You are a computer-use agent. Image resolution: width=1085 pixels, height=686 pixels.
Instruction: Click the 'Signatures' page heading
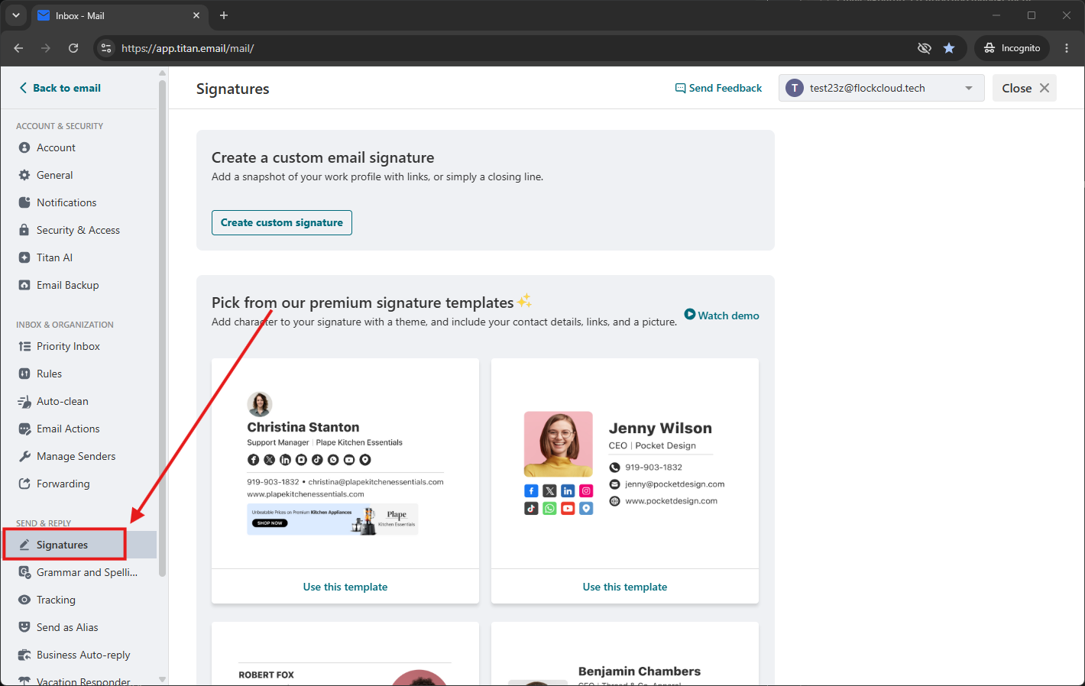tap(233, 89)
